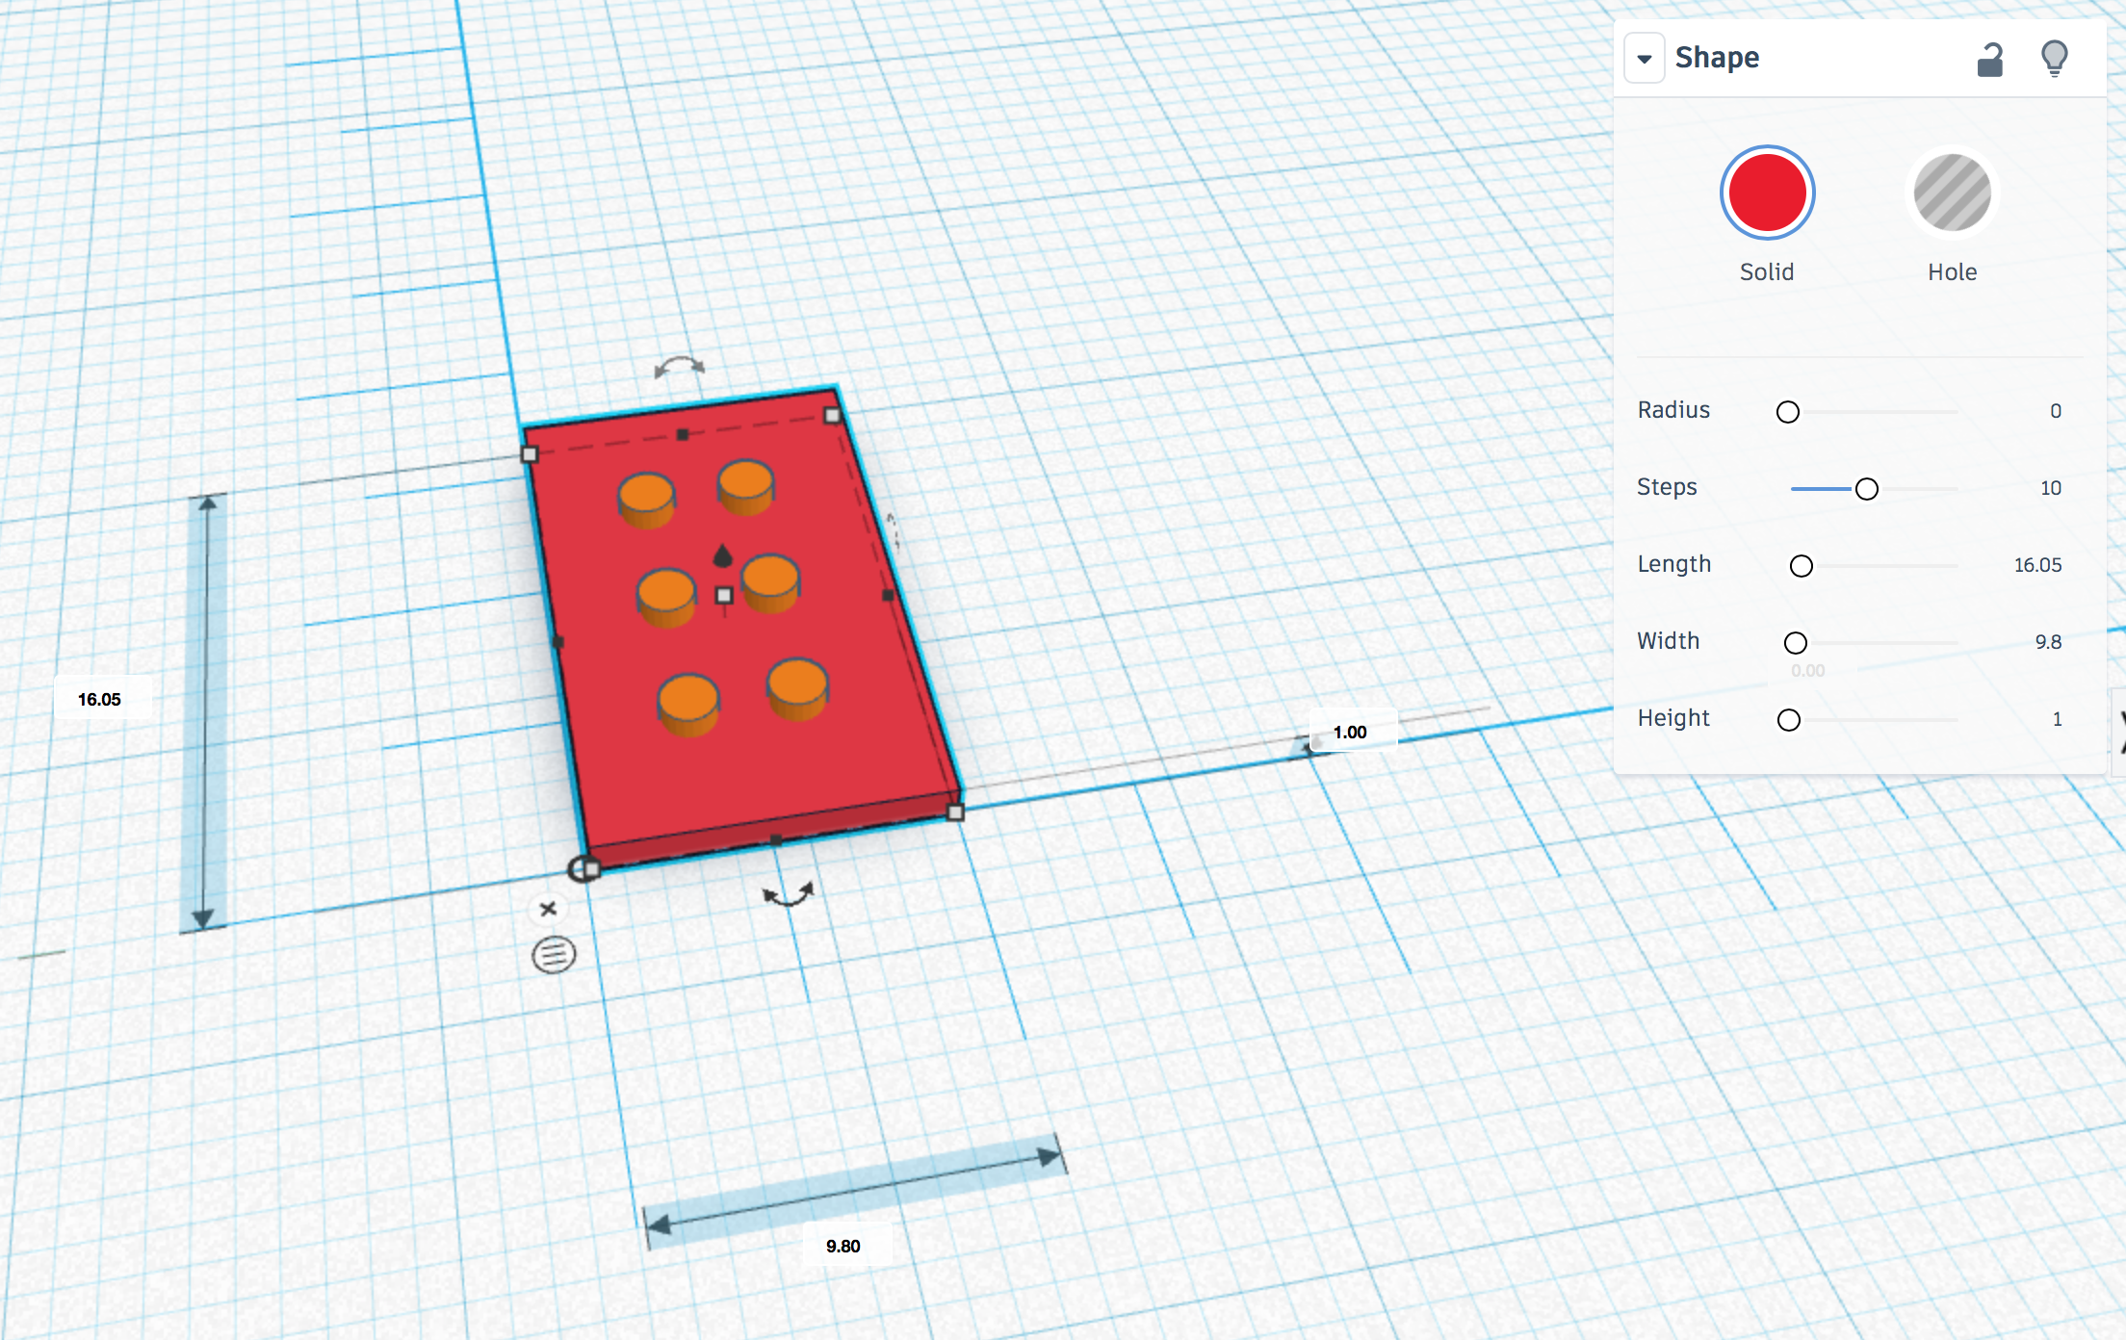This screenshot has width=2126, height=1340.
Task: Click the top curved rotation arrow handle
Action: 678,364
